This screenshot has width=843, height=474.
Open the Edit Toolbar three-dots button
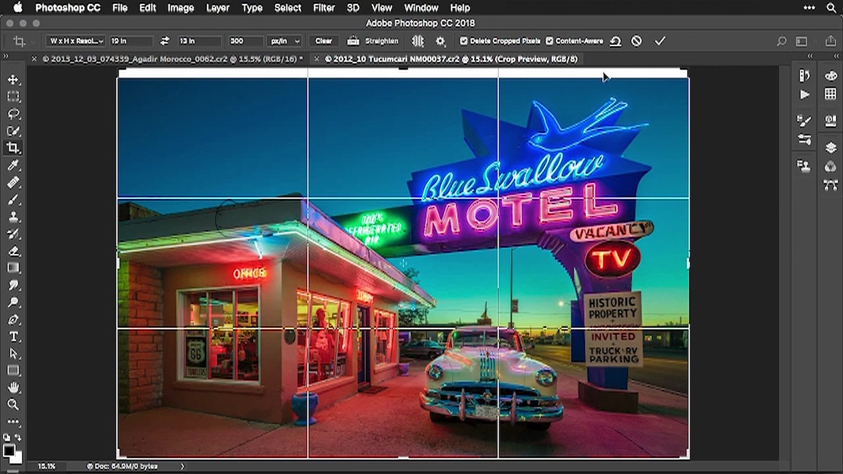click(13, 421)
